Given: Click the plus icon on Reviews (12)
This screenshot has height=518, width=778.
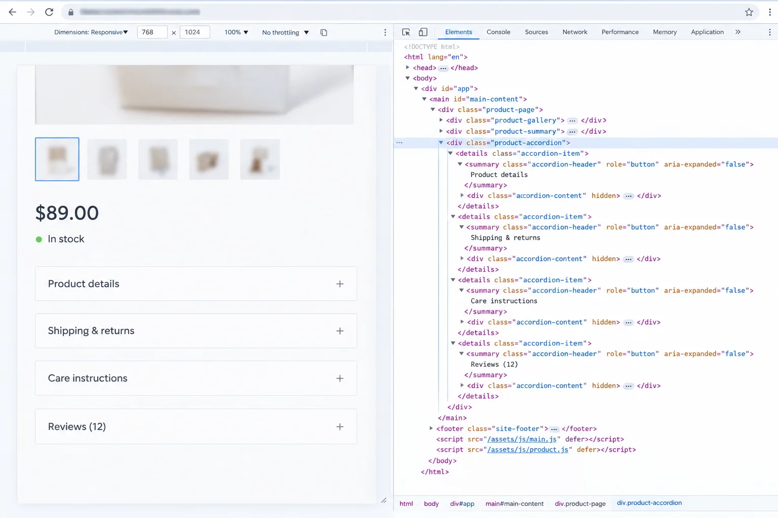Looking at the screenshot, I should click(x=340, y=427).
